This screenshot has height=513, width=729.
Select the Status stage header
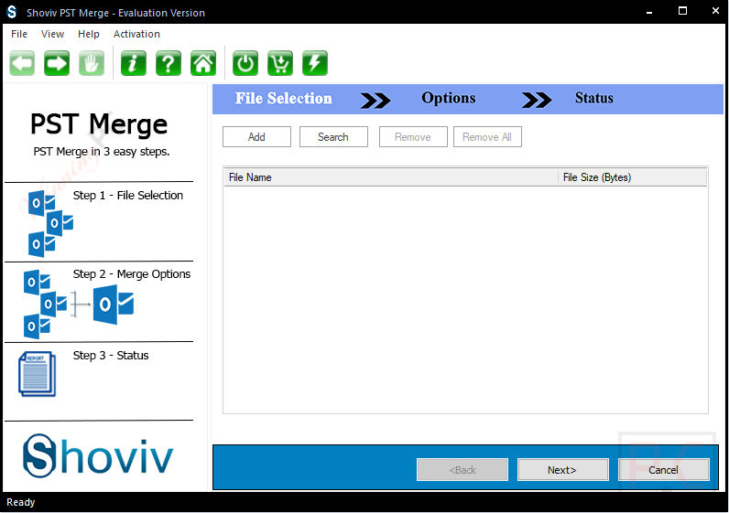tap(594, 99)
